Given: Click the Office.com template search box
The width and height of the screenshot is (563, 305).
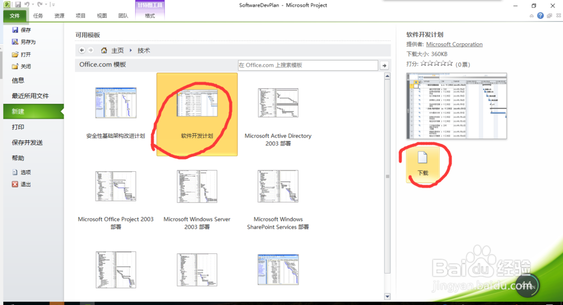Looking at the screenshot, I should tap(308, 65).
